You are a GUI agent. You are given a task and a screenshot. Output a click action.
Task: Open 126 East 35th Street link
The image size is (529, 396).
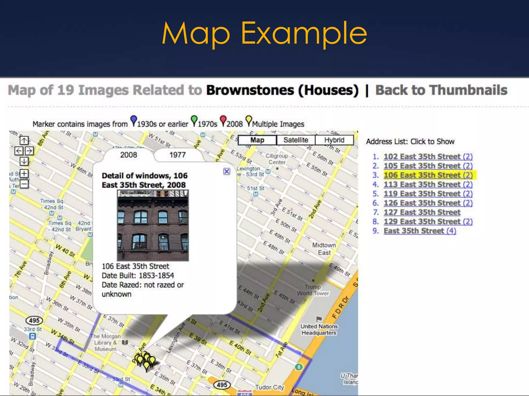click(x=428, y=203)
